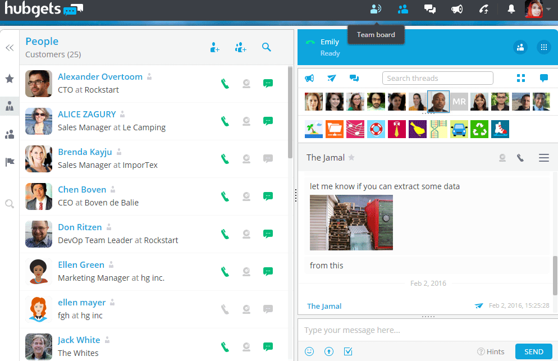Open the phone calls icon in top bar
558x361 pixels.
pos(484,9)
